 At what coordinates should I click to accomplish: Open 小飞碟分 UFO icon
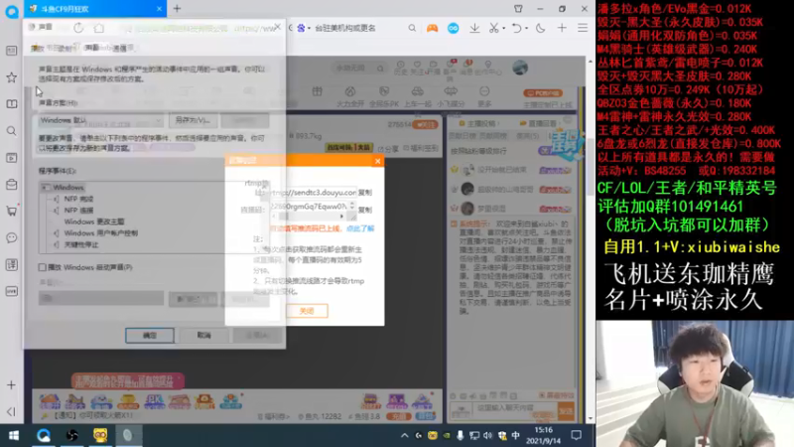click(451, 95)
